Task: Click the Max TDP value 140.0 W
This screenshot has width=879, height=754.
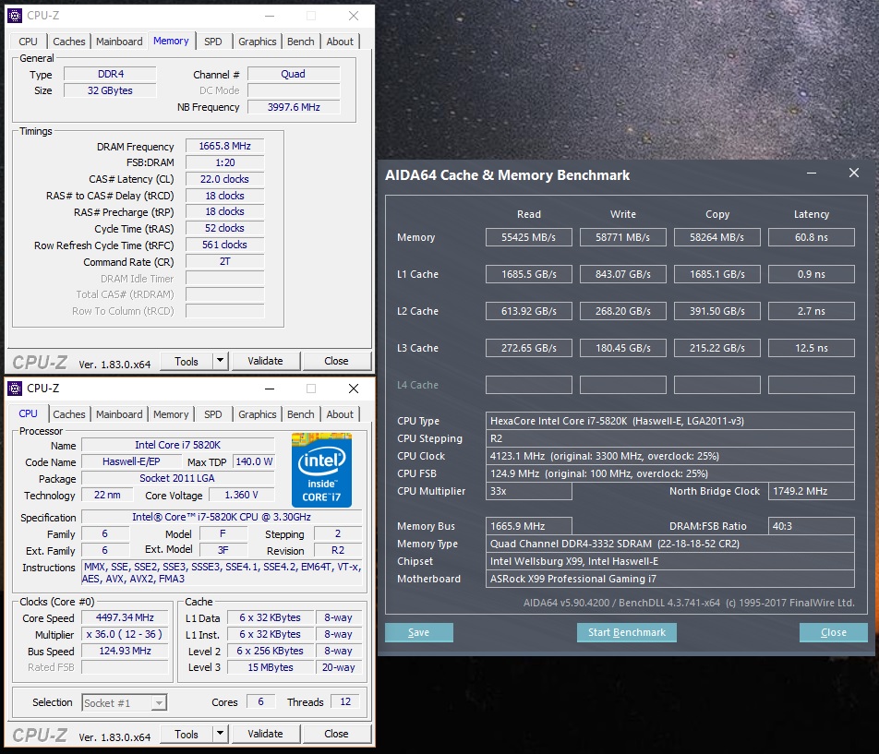Action: click(253, 461)
